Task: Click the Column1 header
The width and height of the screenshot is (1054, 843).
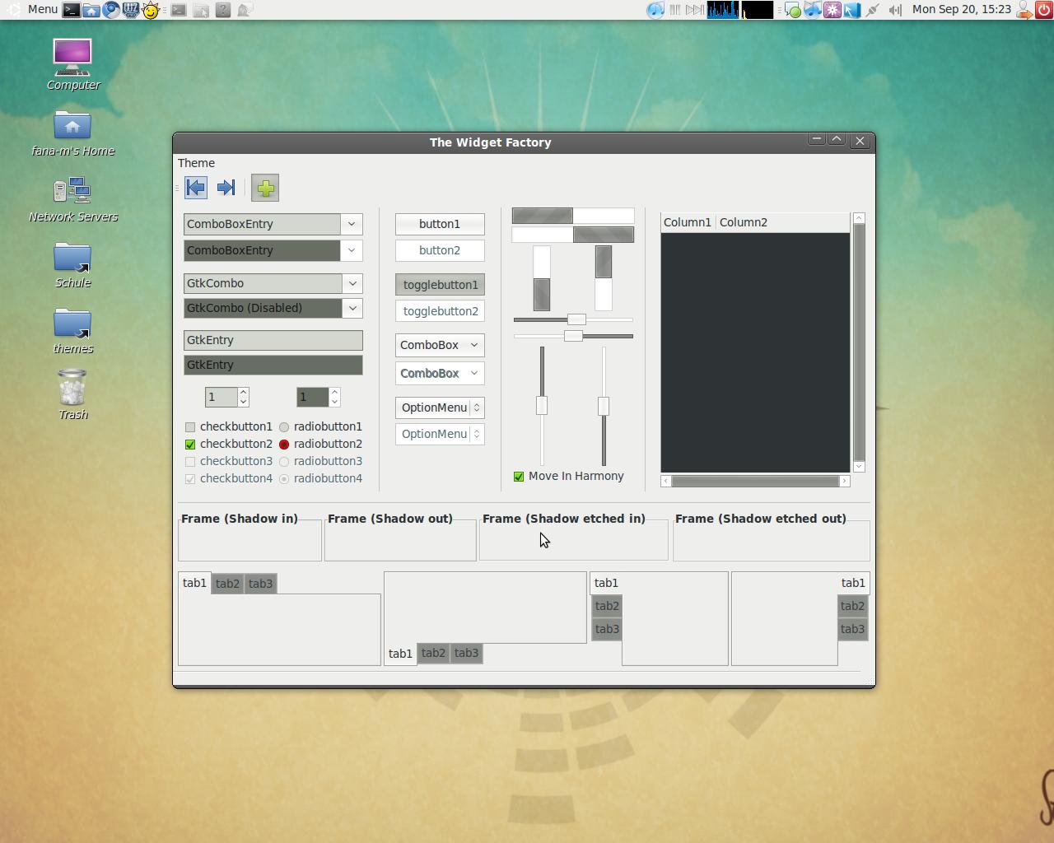Action: (x=688, y=222)
